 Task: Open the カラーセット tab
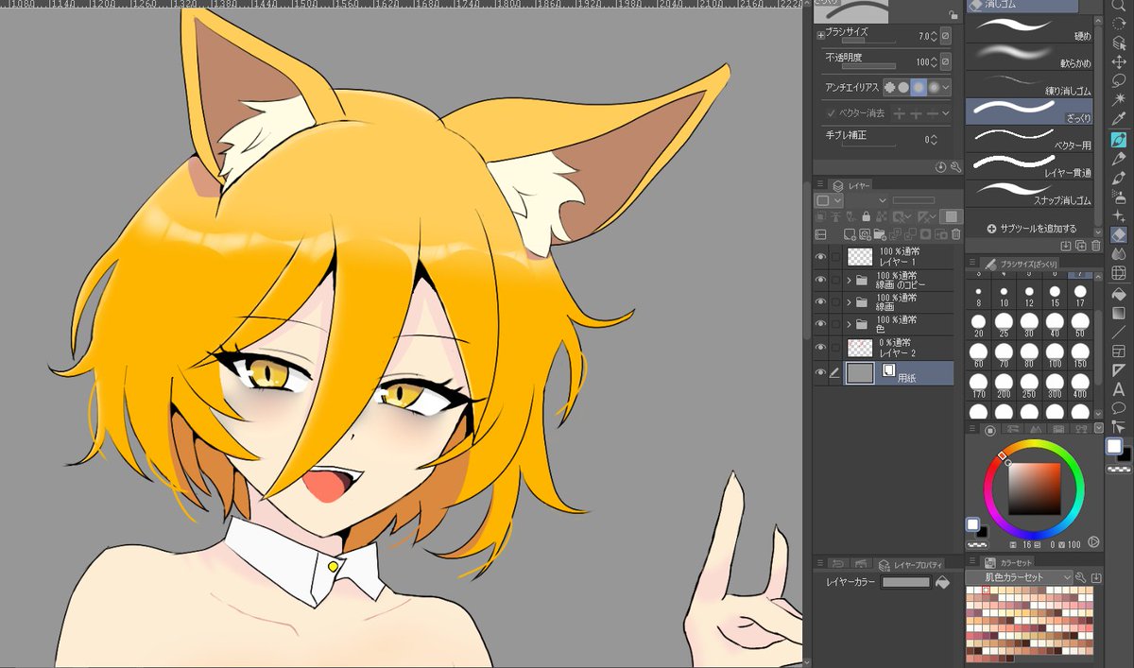pyautogui.click(x=1010, y=562)
